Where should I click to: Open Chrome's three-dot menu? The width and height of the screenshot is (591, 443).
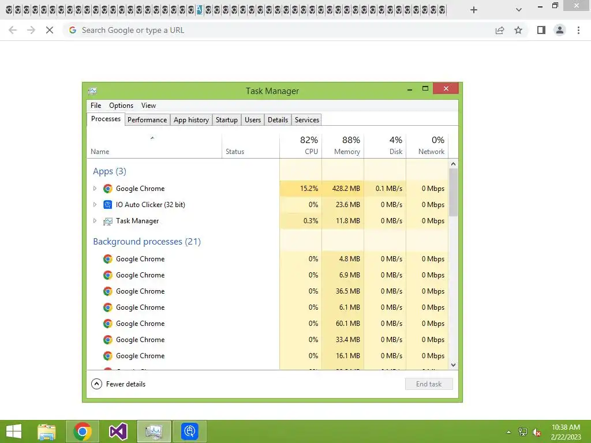click(578, 30)
